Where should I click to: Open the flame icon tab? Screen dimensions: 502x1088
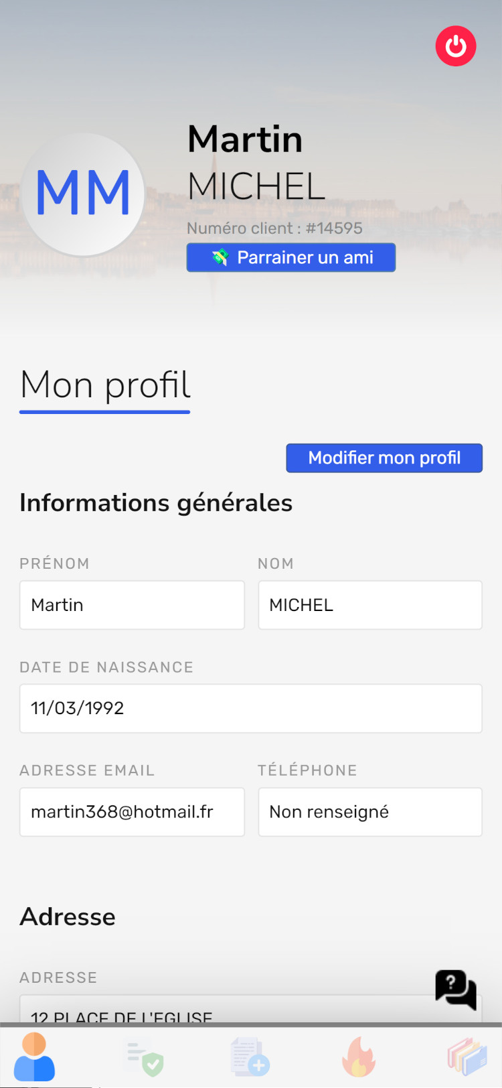click(359, 1057)
